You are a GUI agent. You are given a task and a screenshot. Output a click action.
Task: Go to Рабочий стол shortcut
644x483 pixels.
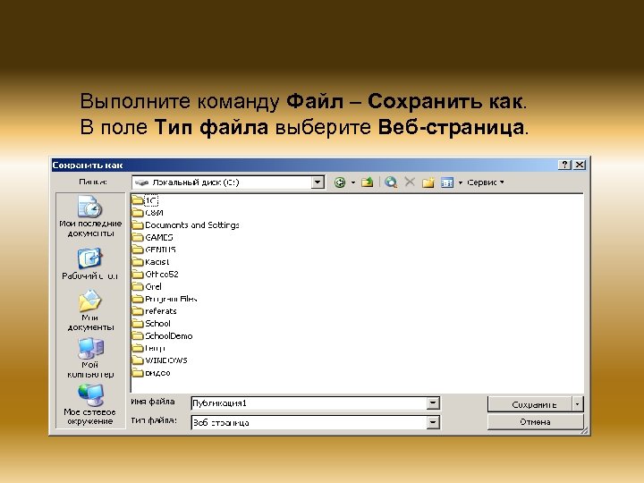coord(90,264)
